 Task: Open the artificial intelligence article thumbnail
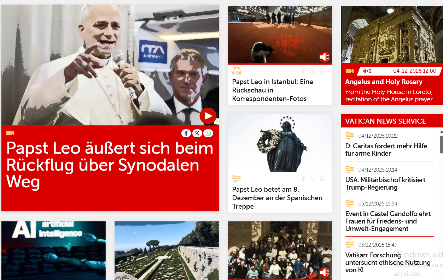[x=53, y=251]
